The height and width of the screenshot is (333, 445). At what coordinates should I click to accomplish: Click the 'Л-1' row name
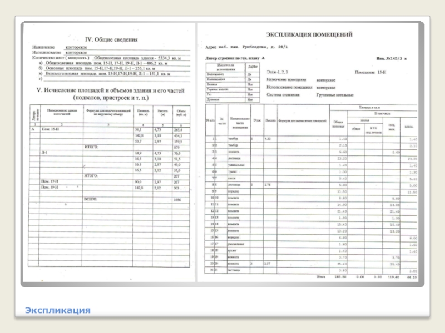click(x=44, y=153)
